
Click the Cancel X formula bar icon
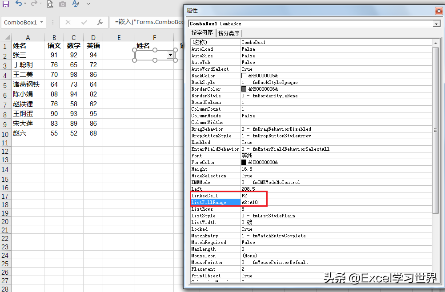coord(68,22)
